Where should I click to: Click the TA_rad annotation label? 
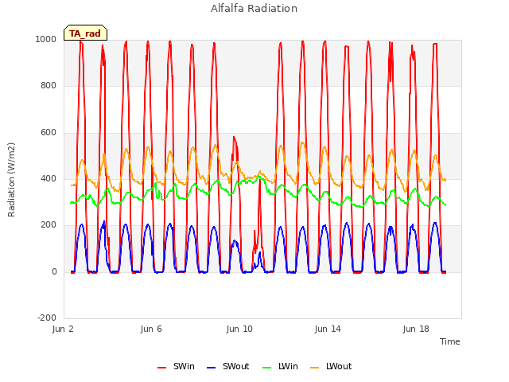click(85, 33)
